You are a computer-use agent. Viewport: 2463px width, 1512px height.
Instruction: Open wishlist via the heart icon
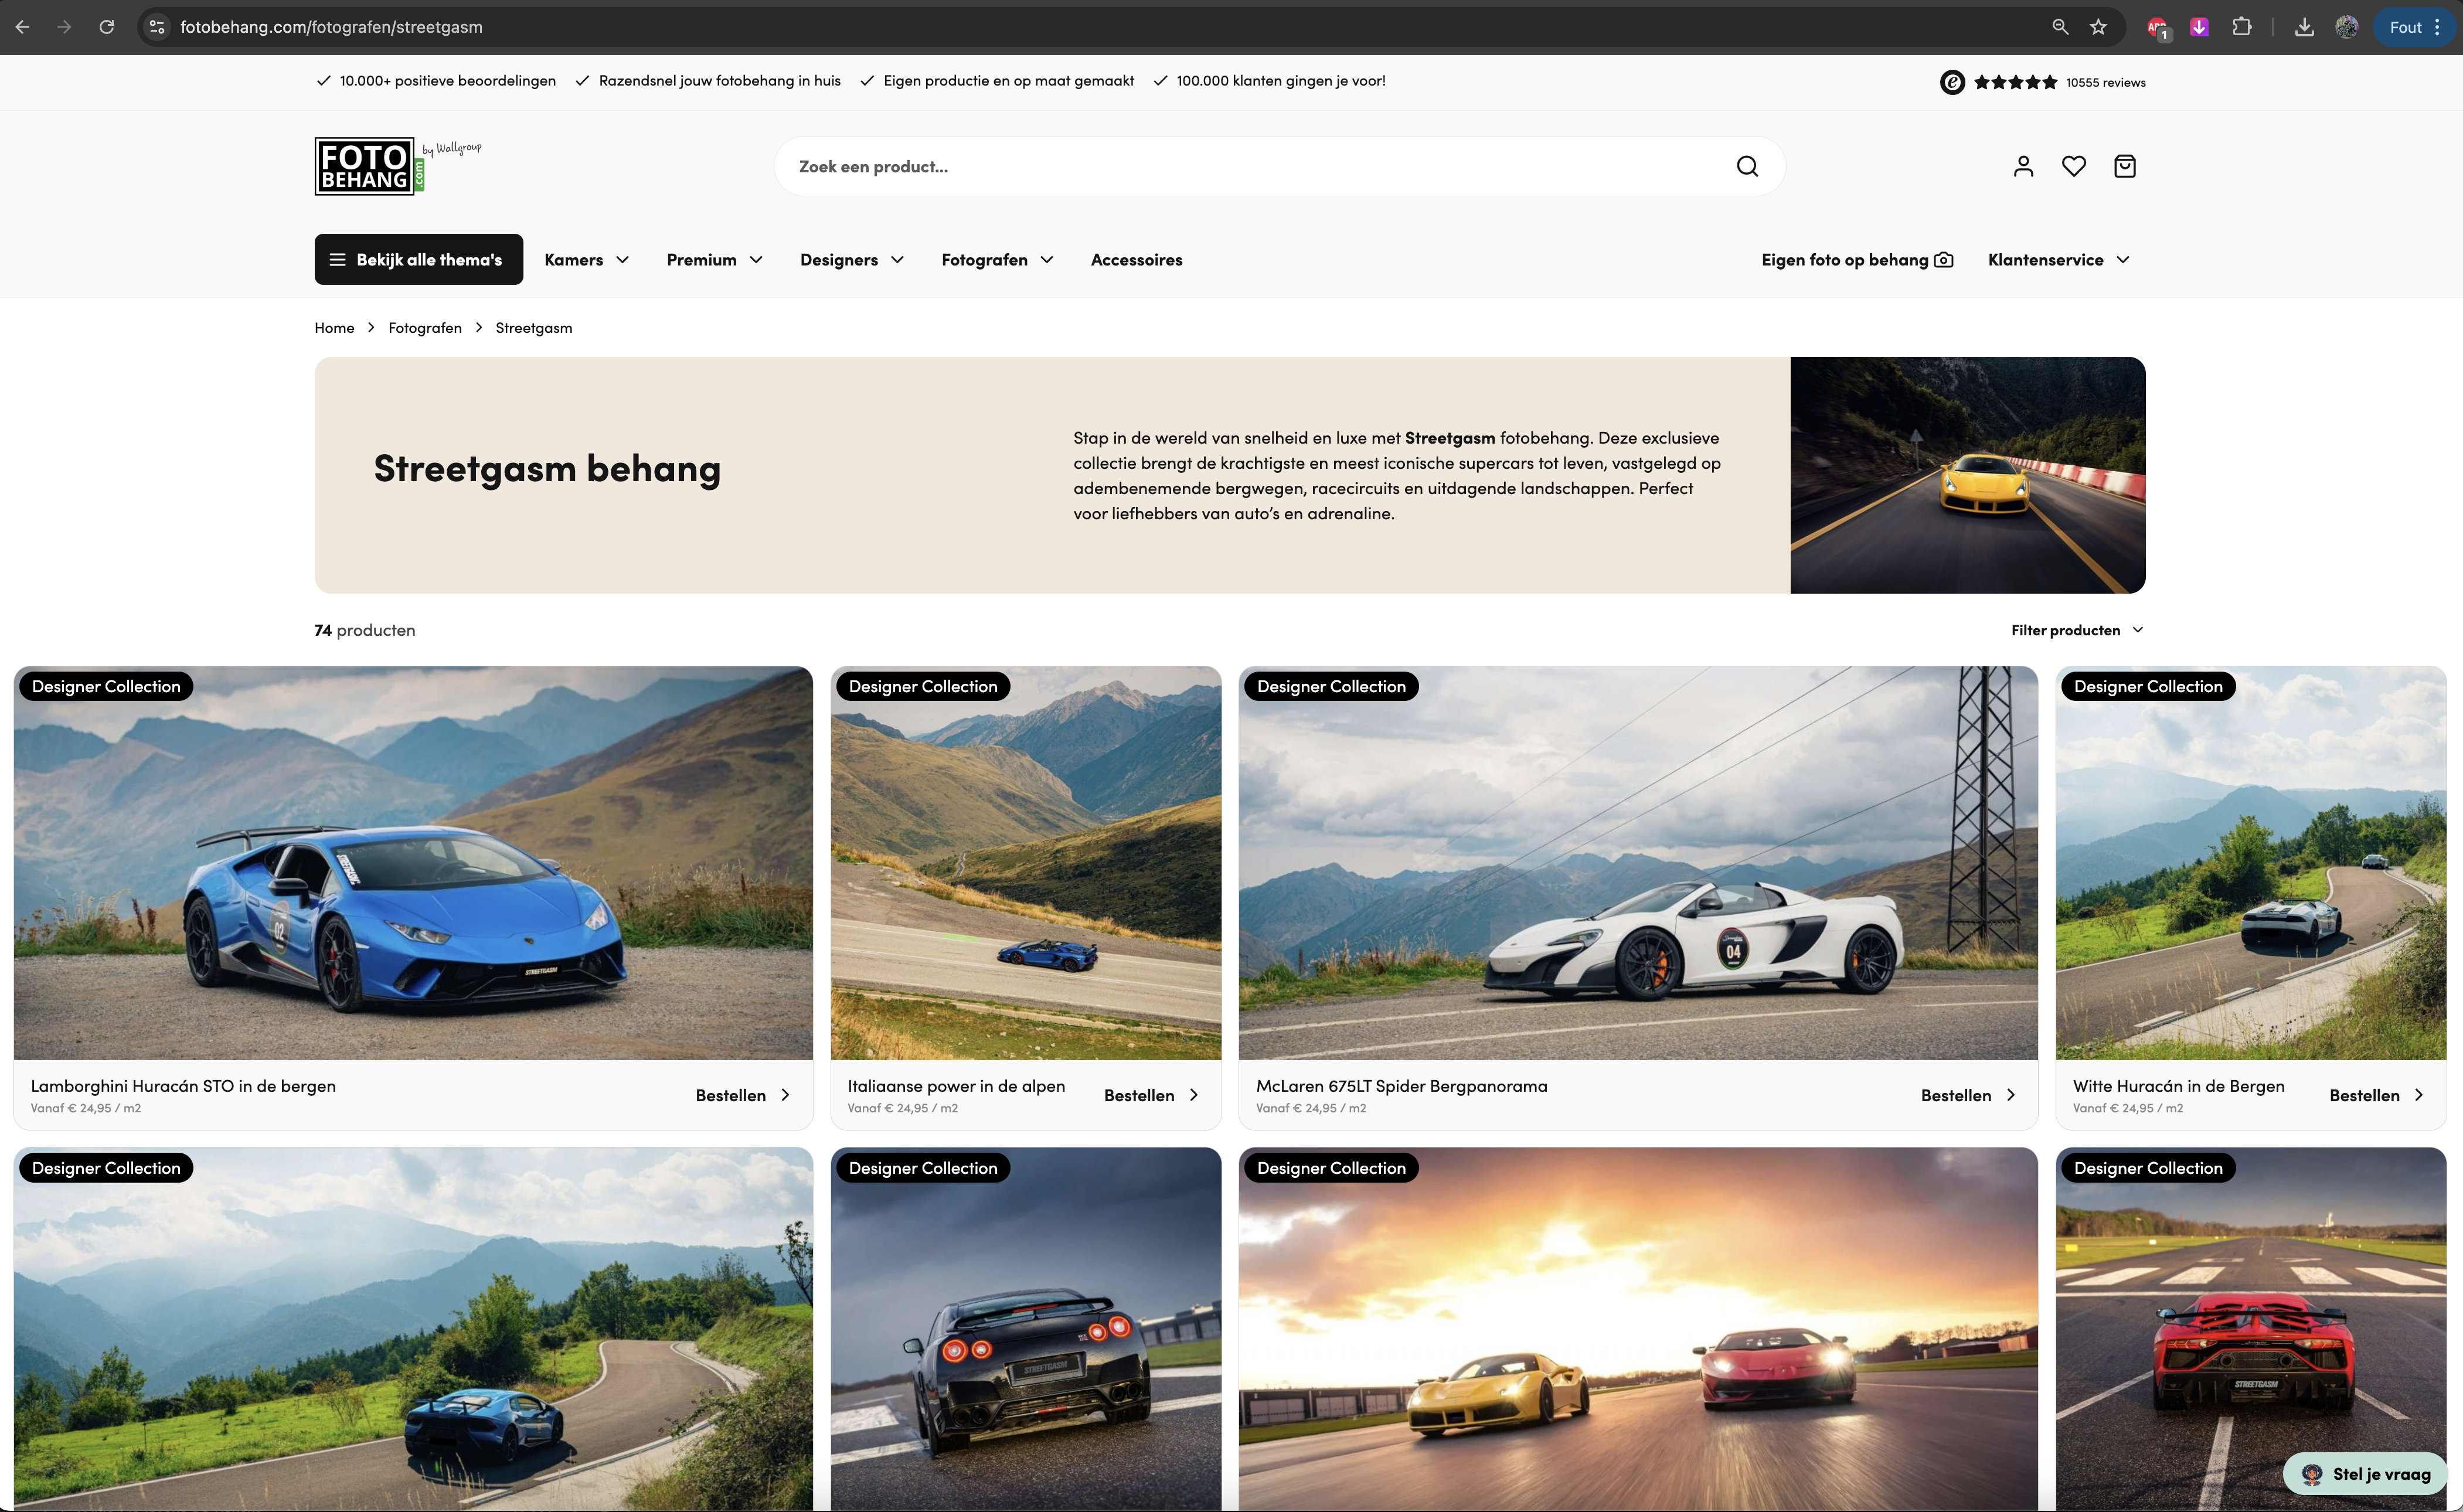tap(2073, 166)
